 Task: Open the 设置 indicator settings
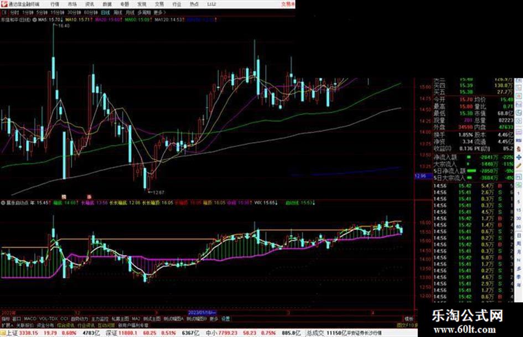tap(226, 319)
